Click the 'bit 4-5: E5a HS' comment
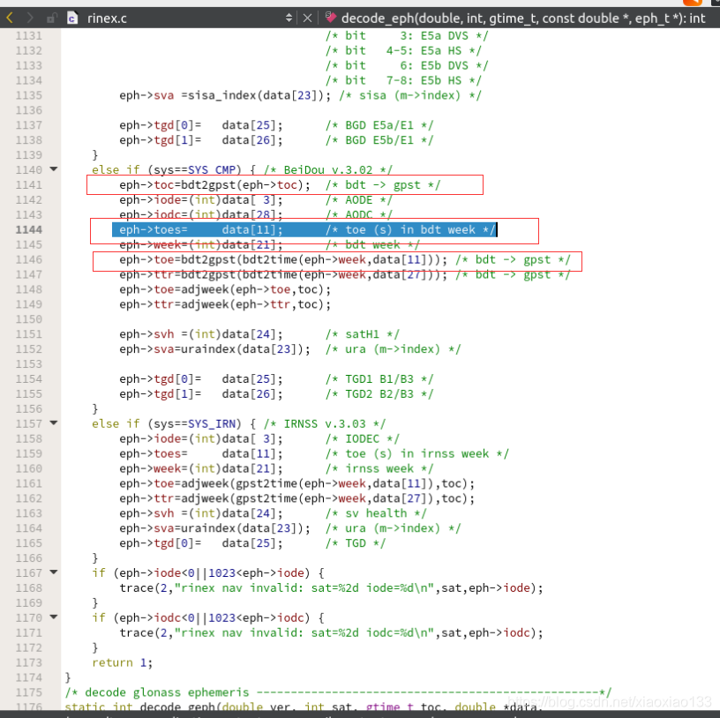Viewport: 720px width, 718px height. pos(403,50)
